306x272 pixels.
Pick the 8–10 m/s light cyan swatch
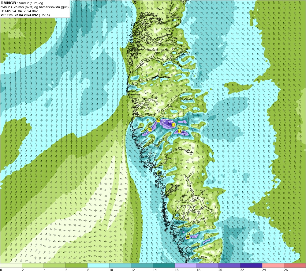pyautogui.click(x=98, y=265)
